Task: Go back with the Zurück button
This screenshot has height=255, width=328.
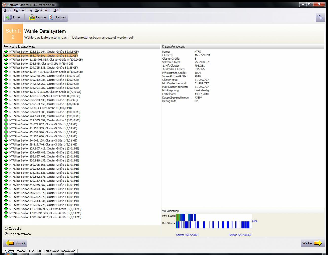Action: pyautogui.click(x=15, y=243)
